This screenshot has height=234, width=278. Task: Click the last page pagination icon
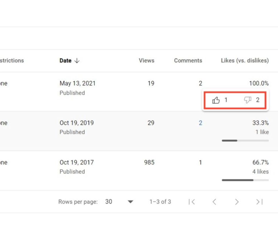coord(259,202)
